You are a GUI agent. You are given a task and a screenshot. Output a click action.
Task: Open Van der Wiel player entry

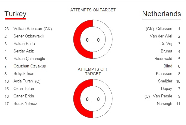pyautogui.click(x=161, y=36)
